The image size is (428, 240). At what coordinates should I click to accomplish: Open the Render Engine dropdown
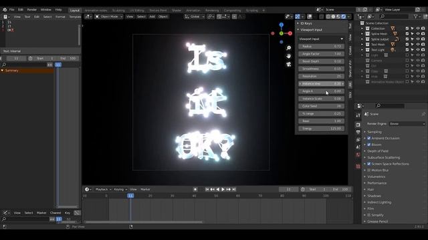[407, 124]
